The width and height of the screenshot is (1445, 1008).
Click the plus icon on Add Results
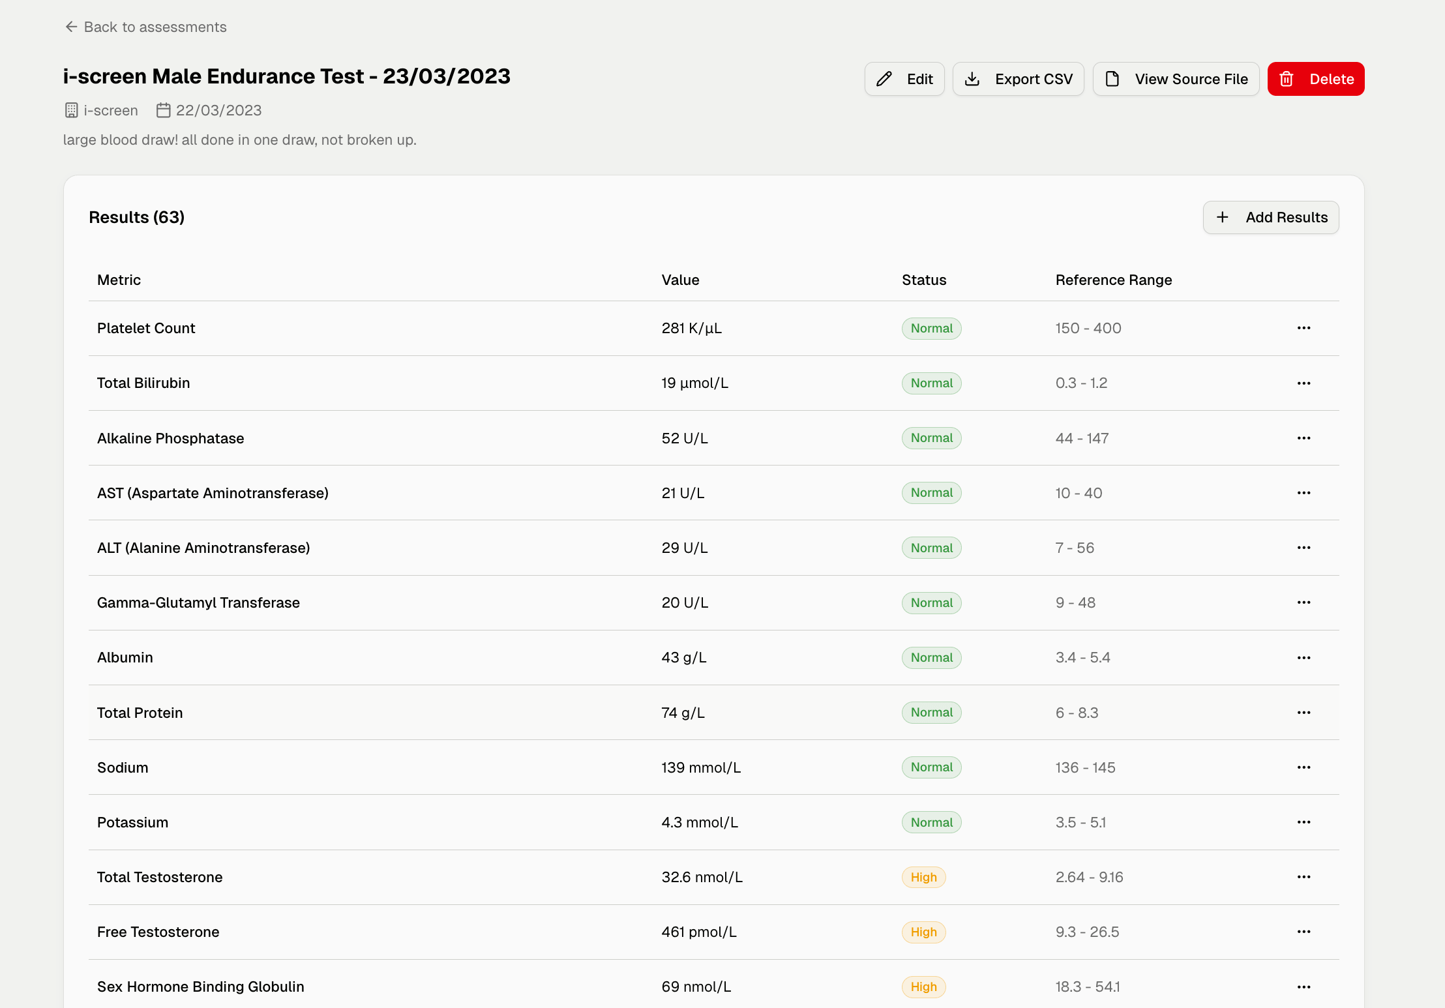(1223, 217)
